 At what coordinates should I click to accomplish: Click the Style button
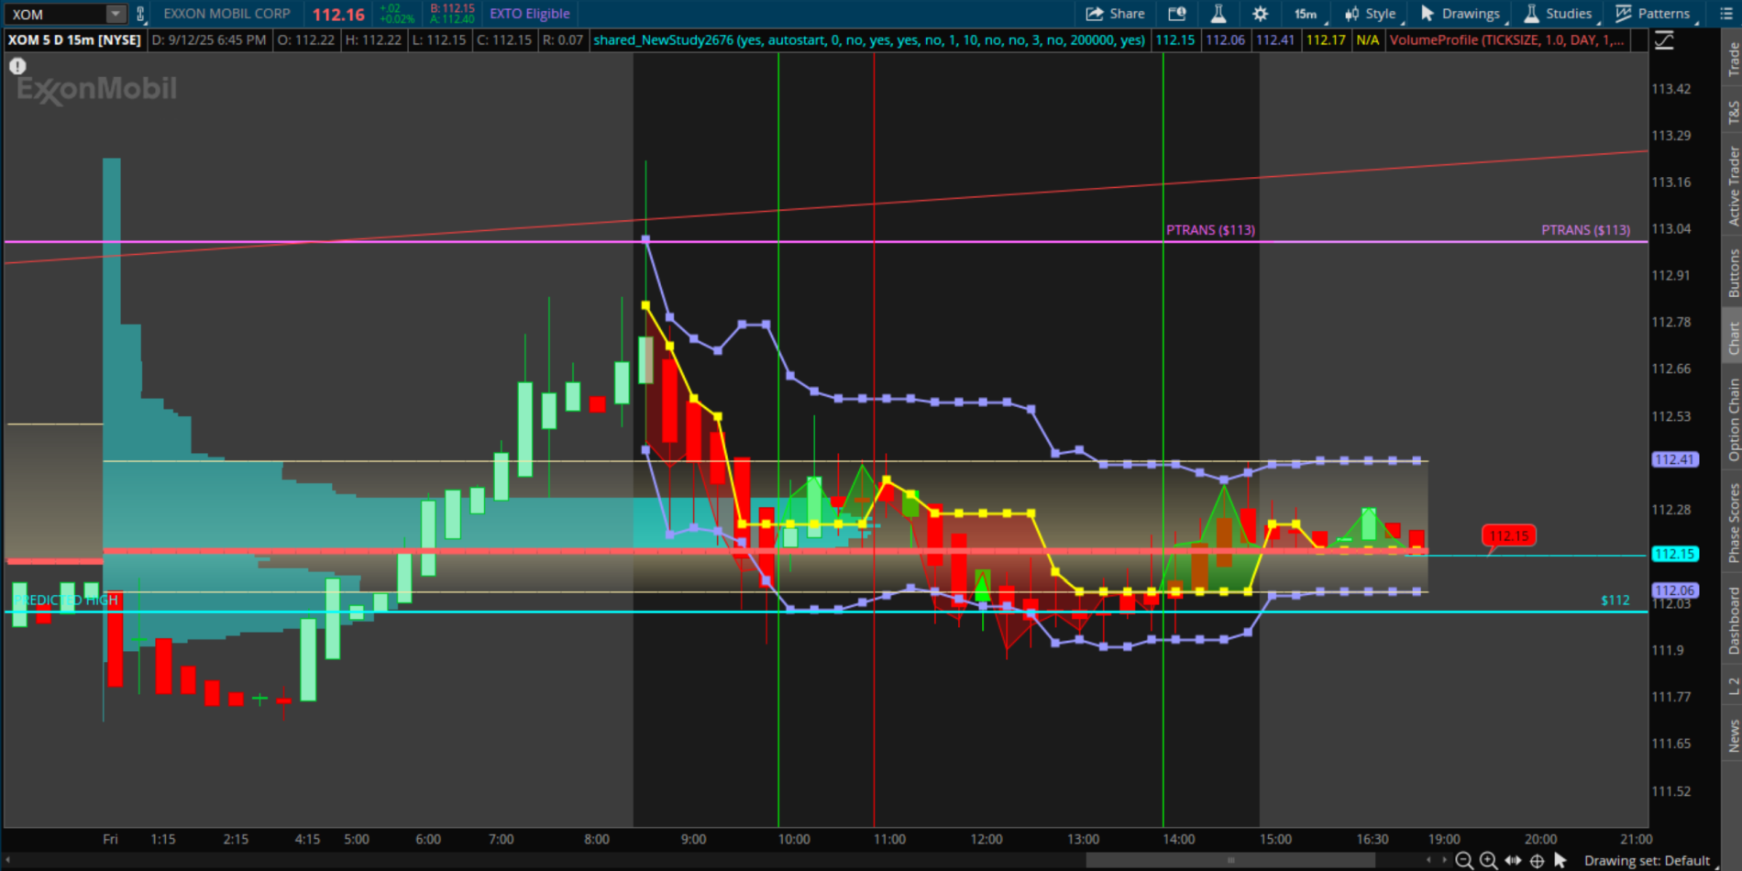point(1370,14)
